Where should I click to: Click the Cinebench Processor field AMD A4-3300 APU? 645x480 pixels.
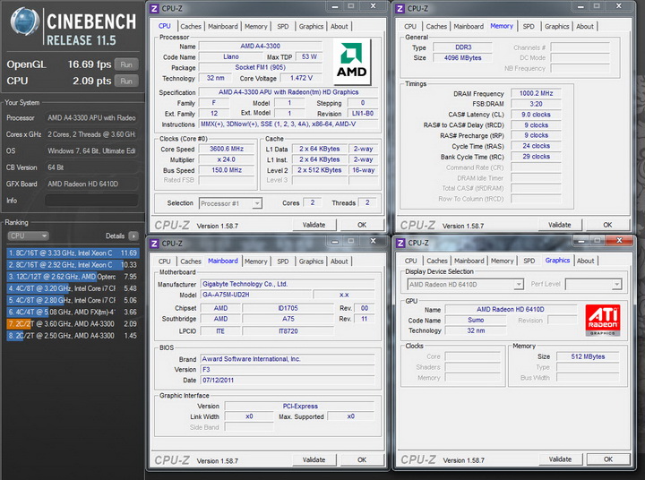point(91,118)
